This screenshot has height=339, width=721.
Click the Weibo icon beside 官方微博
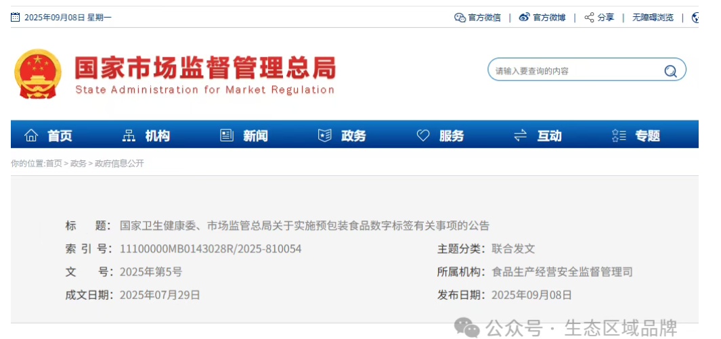click(524, 18)
